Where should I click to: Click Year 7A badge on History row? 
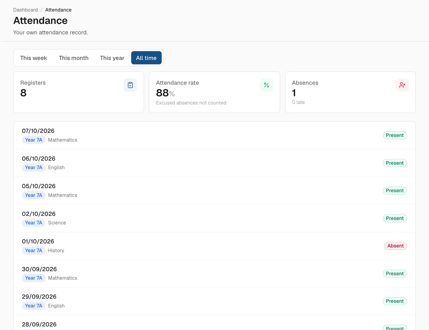click(x=34, y=251)
